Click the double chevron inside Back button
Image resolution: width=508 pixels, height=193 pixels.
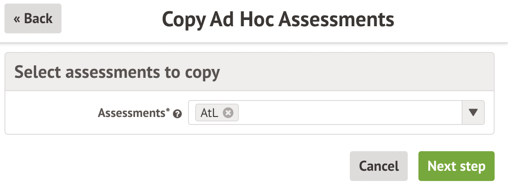click(x=17, y=19)
